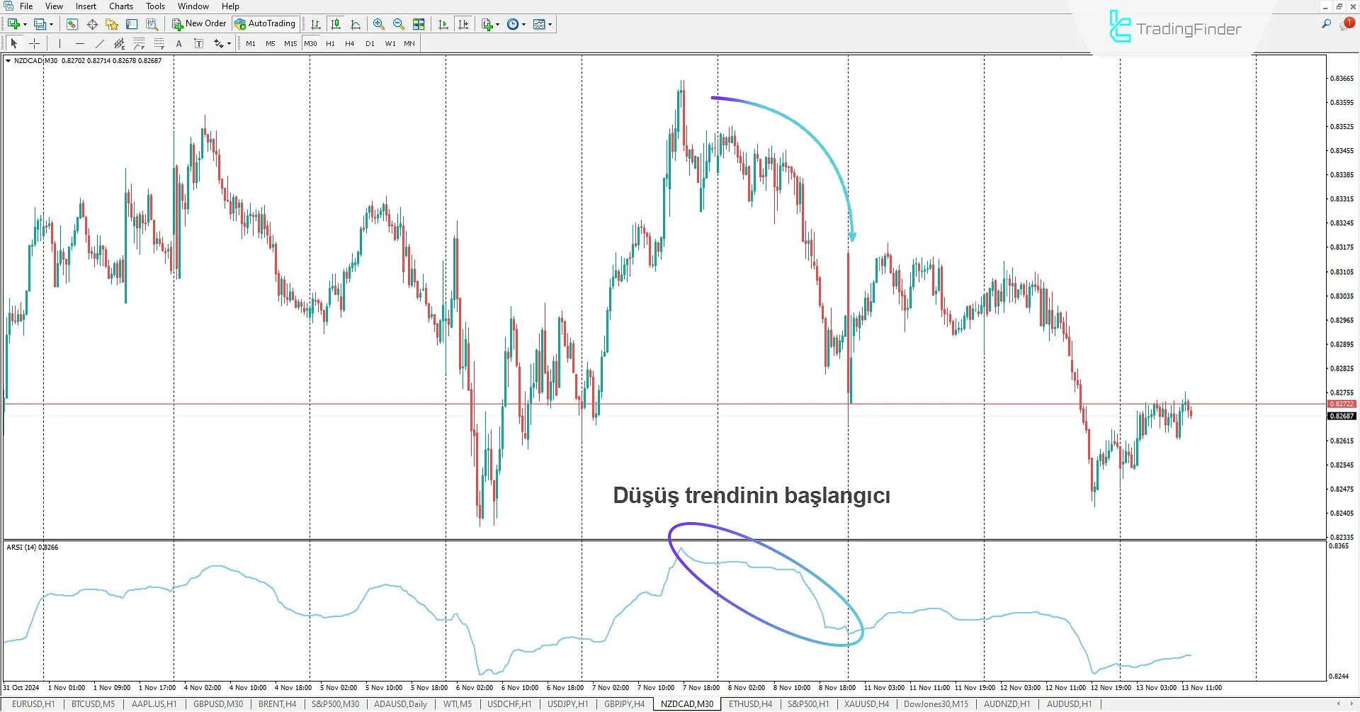The width and height of the screenshot is (1360, 712).
Task: Click the NZDCAD,M30 chart title label
Action: tap(35, 61)
